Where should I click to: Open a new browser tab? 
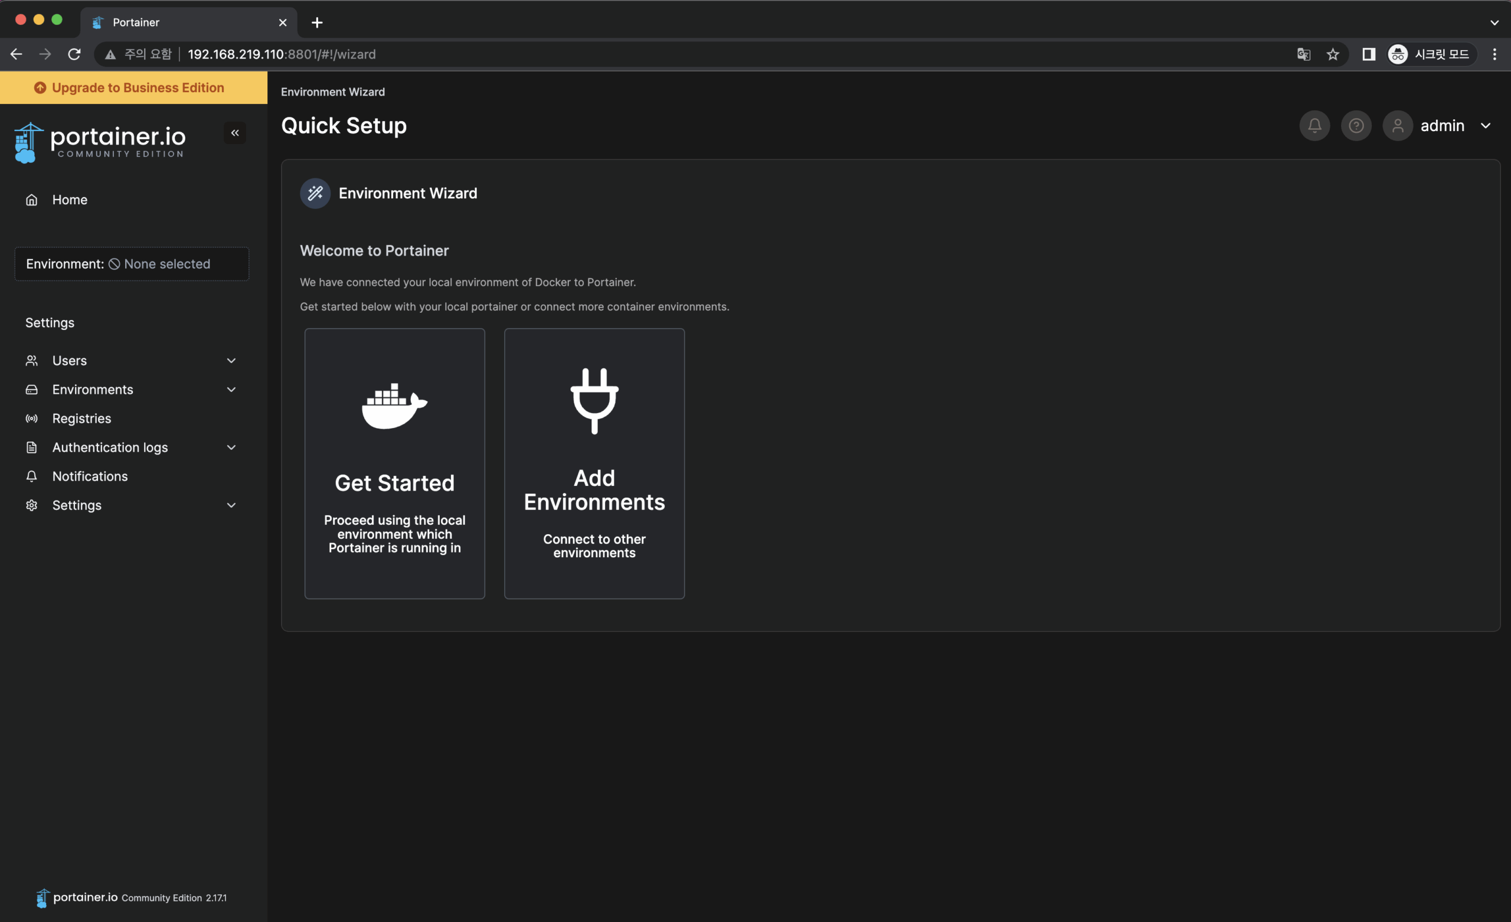317,22
